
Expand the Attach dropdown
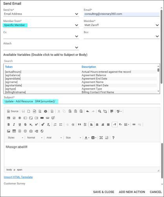[77, 47]
